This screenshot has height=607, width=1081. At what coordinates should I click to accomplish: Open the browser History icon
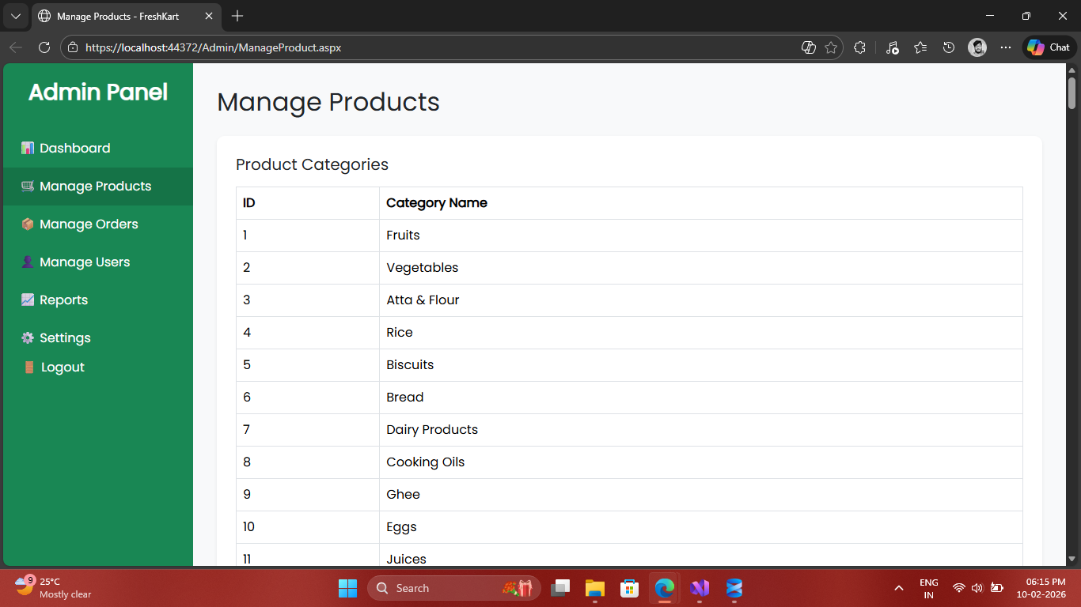coord(949,47)
